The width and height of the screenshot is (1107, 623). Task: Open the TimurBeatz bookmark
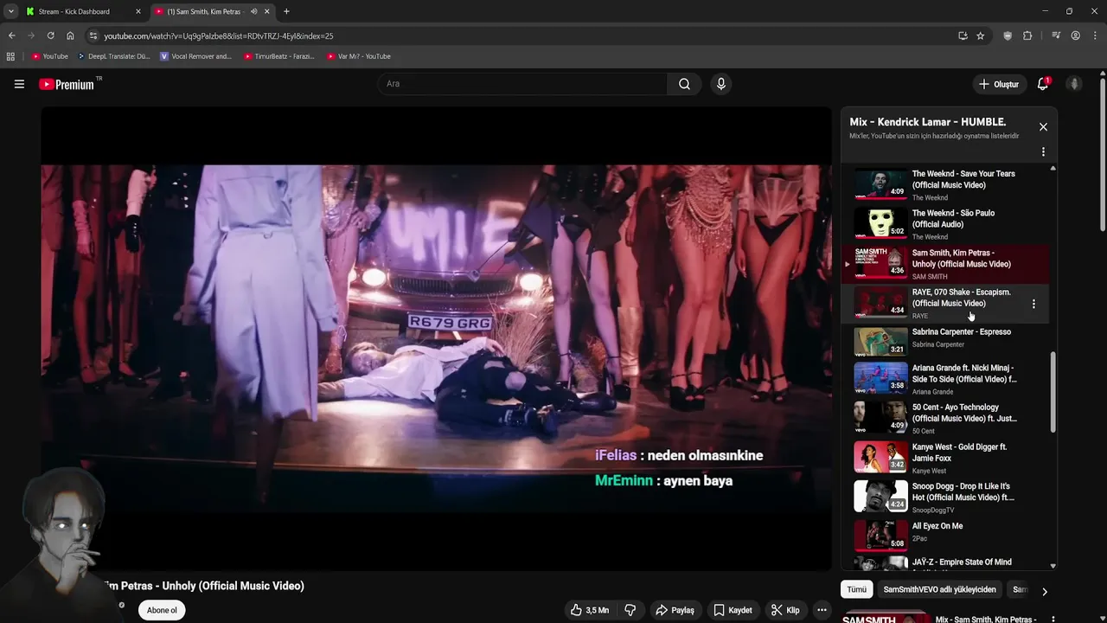pos(278,56)
